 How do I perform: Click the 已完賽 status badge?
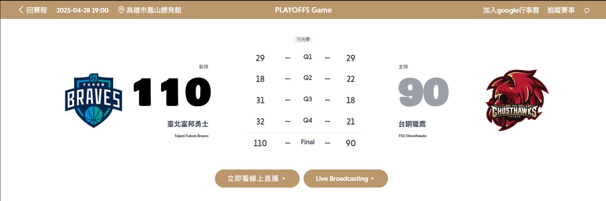click(x=303, y=39)
